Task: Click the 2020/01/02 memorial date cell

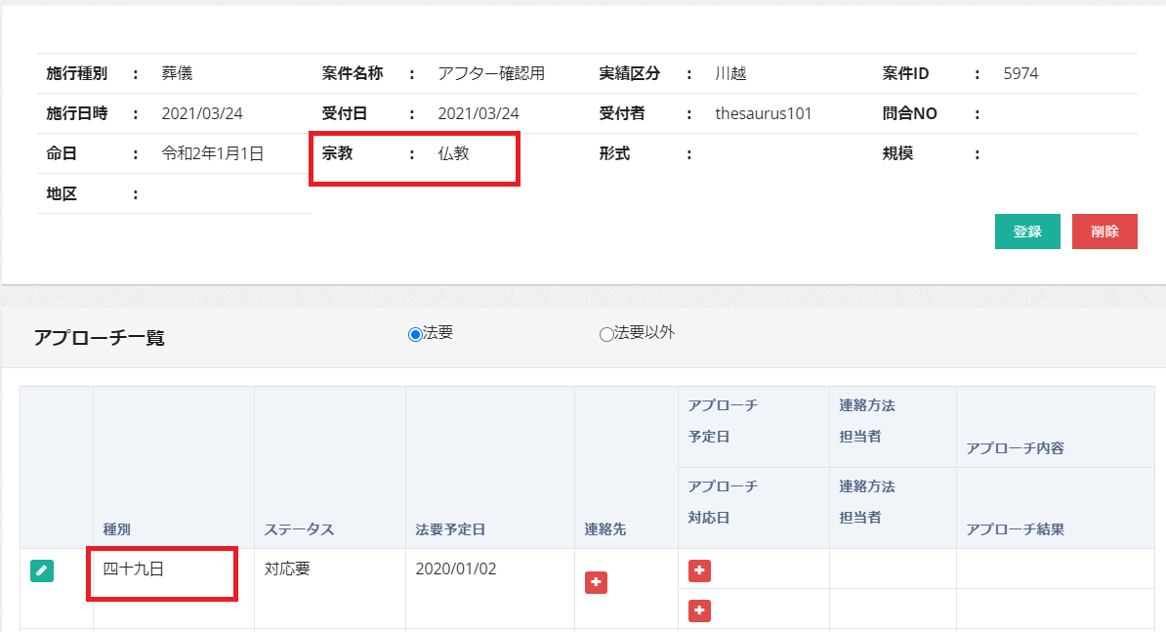Action: [x=455, y=569]
